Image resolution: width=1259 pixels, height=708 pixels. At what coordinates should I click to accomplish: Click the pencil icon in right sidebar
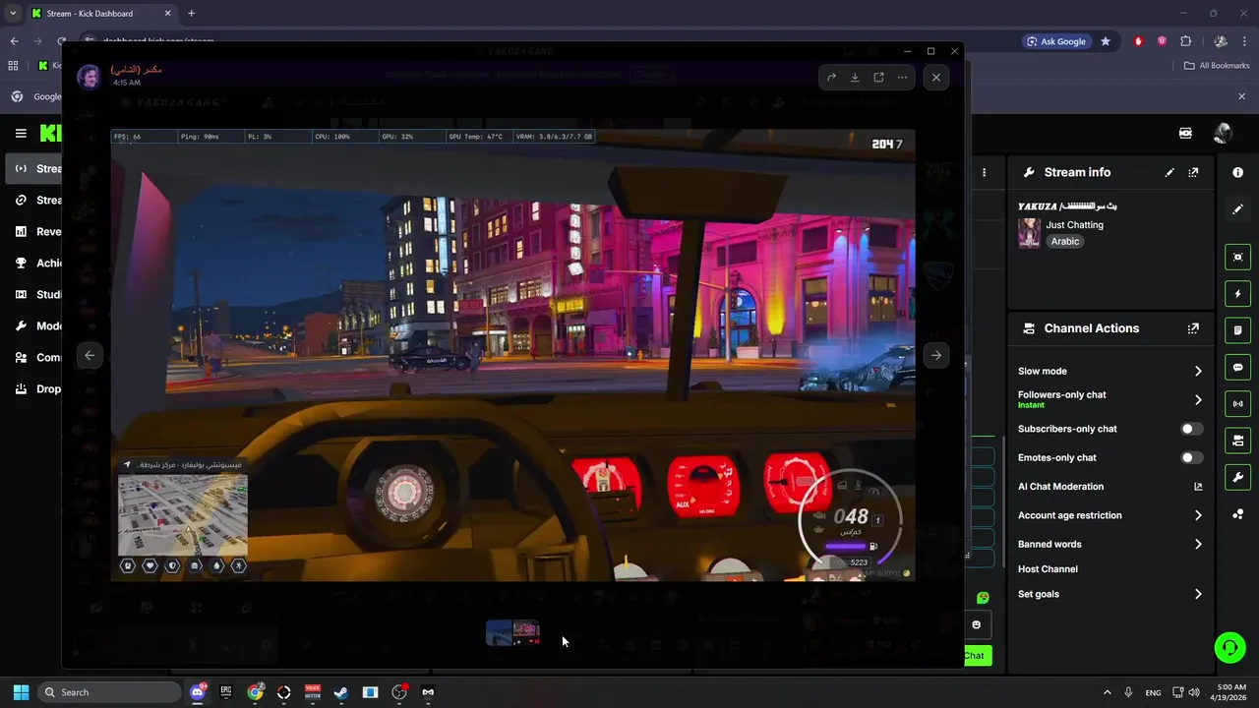[1237, 209]
